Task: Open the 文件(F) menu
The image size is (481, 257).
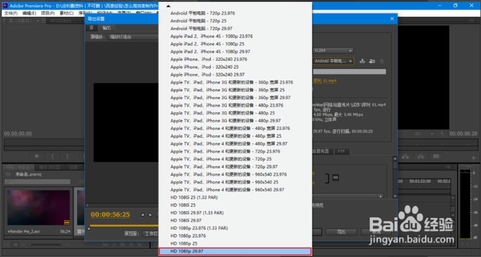Action: click(x=11, y=13)
